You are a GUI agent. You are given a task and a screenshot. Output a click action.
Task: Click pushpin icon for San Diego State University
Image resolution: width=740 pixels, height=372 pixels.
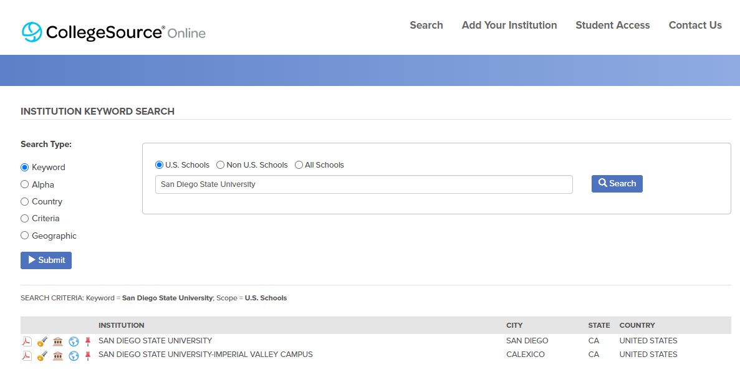tap(88, 341)
